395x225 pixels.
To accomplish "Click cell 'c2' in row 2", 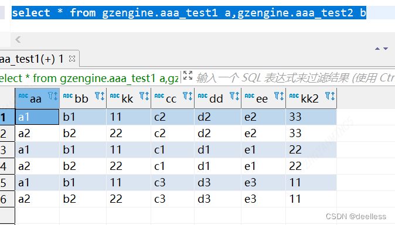I will [x=172, y=133].
